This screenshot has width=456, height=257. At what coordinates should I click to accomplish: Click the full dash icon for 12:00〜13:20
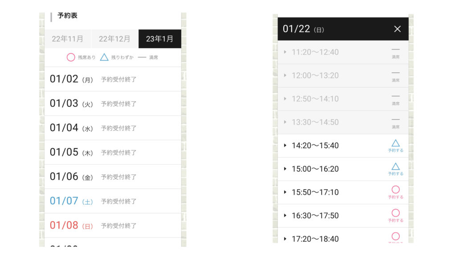[395, 73]
